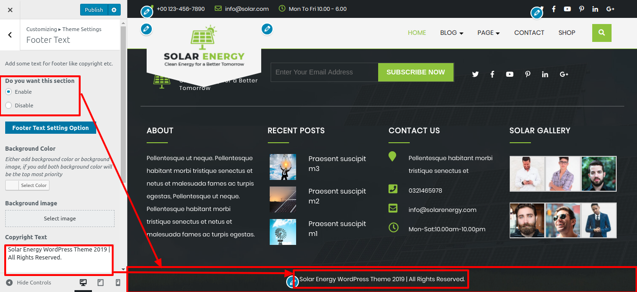The image size is (637, 292).
Task: Click the Footer Text Setting Option button
Action: pyautogui.click(x=50, y=128)
